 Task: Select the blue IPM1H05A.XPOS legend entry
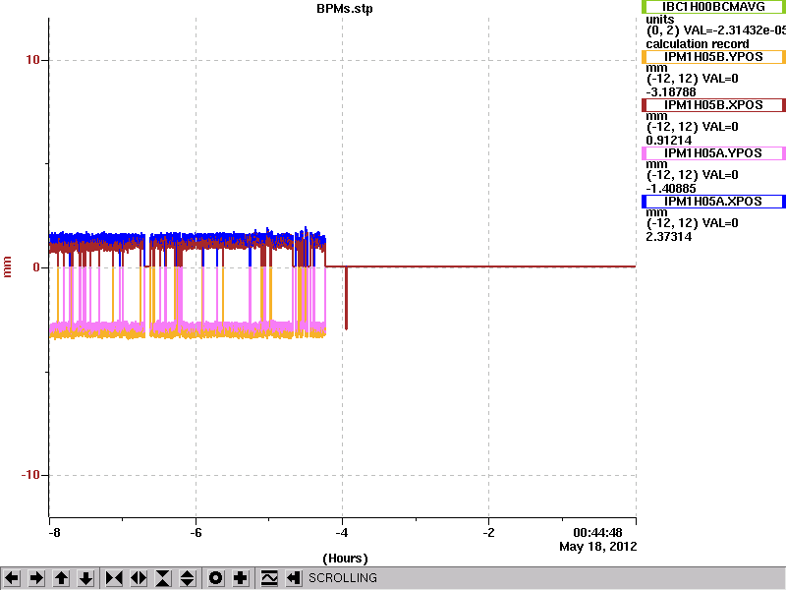click(713, 202)
